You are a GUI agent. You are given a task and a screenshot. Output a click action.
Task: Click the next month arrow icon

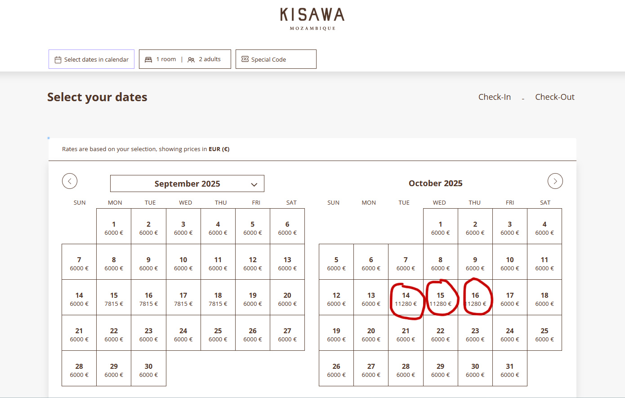pos(555,181)
